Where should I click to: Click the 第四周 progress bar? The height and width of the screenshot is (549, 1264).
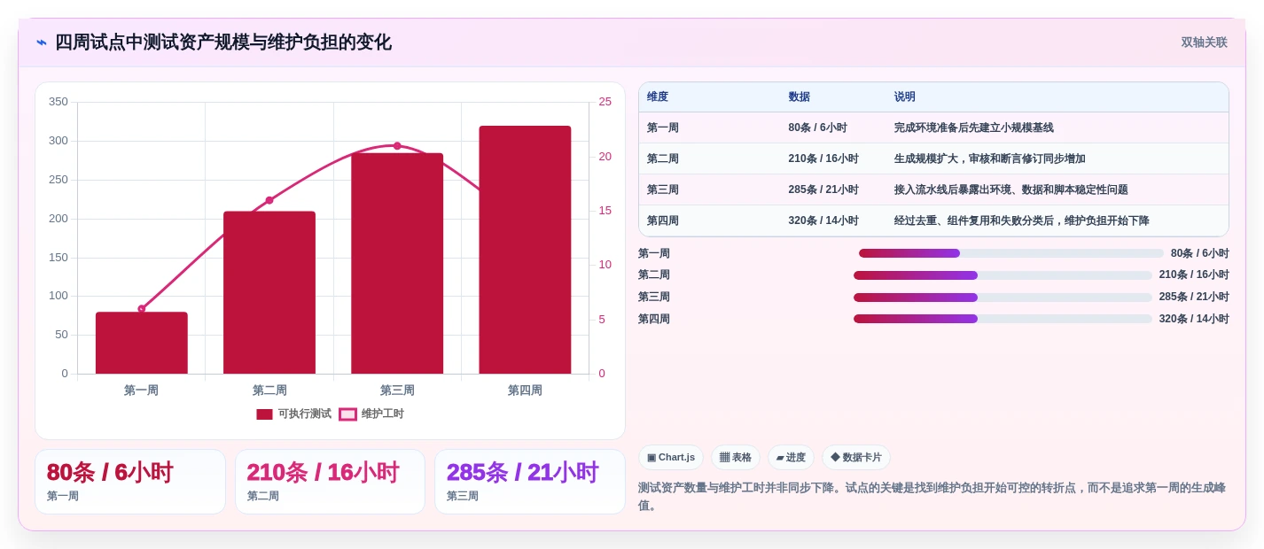(1003, 319)
